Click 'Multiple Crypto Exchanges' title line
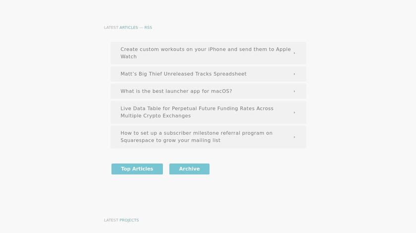 156,116
